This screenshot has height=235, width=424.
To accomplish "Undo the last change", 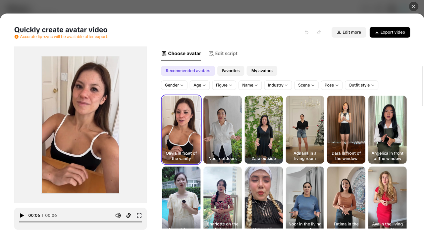I will tap(306, 32).
